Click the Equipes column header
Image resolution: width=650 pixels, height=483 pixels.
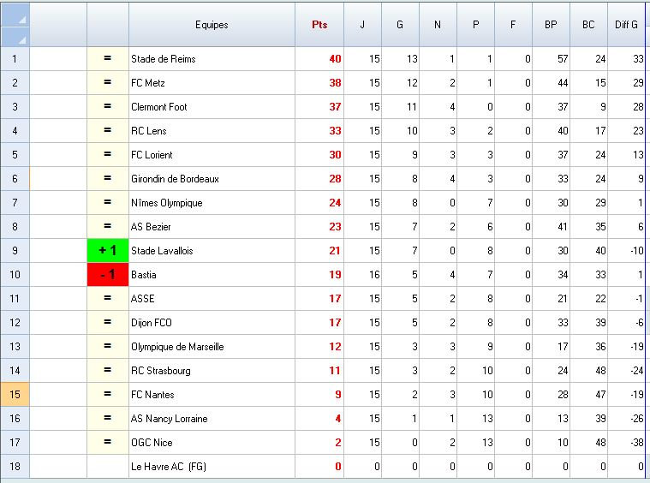click(x=212, y=25)
